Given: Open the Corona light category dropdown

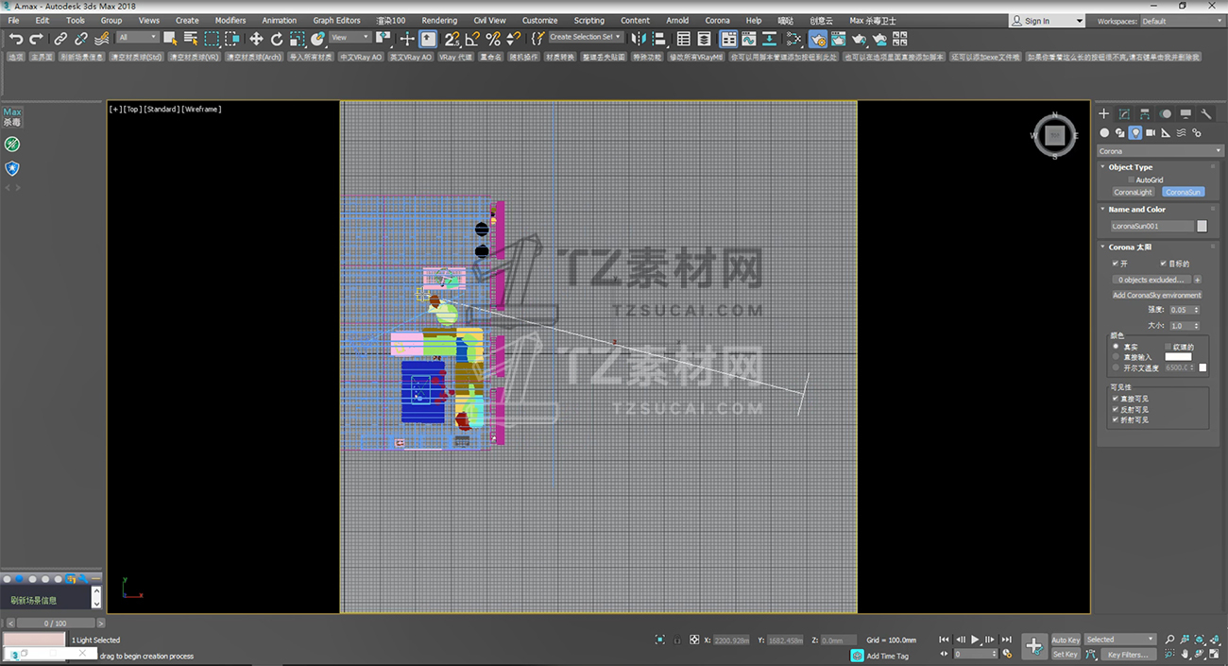Looking at the screenshot, I should (1160, 151).
